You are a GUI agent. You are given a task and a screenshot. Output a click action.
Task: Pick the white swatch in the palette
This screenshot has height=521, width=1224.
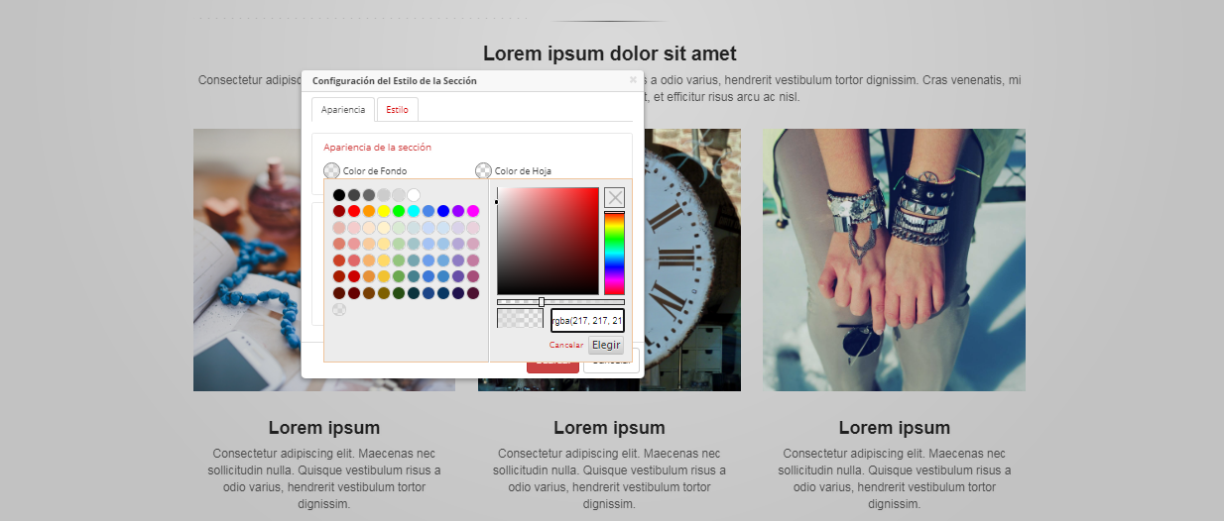[x=414, y=195]
